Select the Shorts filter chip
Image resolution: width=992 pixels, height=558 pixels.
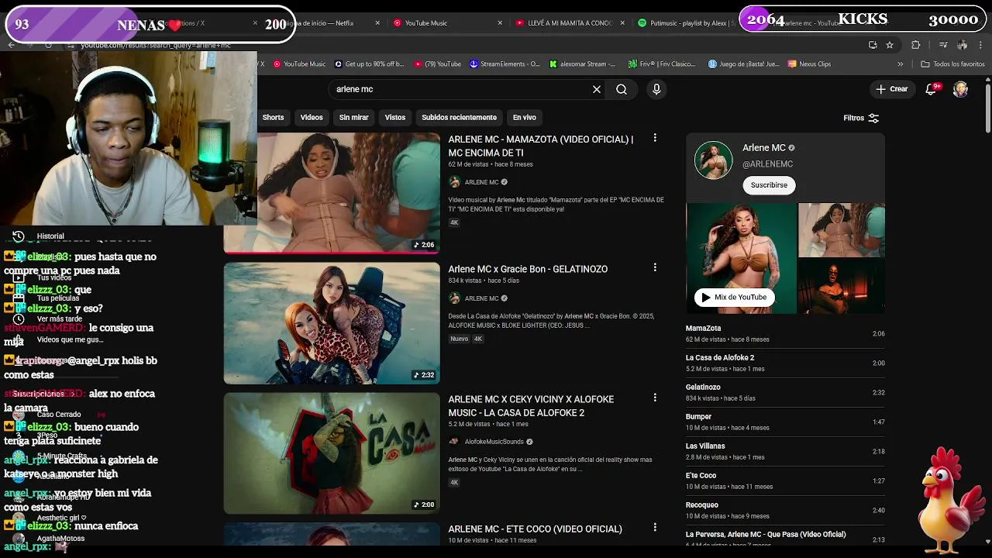(x=273, y=117)
